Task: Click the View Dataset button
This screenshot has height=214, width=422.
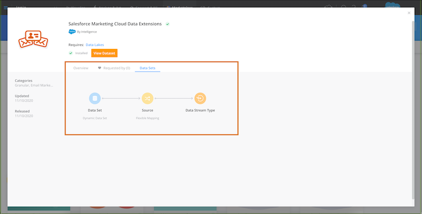Action: (104, 53)
